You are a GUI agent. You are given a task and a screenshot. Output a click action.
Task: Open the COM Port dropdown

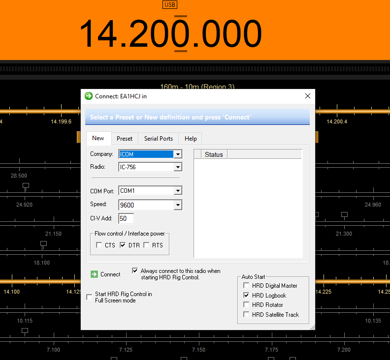click(178, 191)
